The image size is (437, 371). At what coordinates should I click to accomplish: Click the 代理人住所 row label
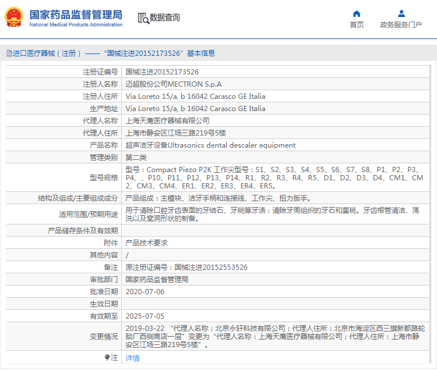100,133
